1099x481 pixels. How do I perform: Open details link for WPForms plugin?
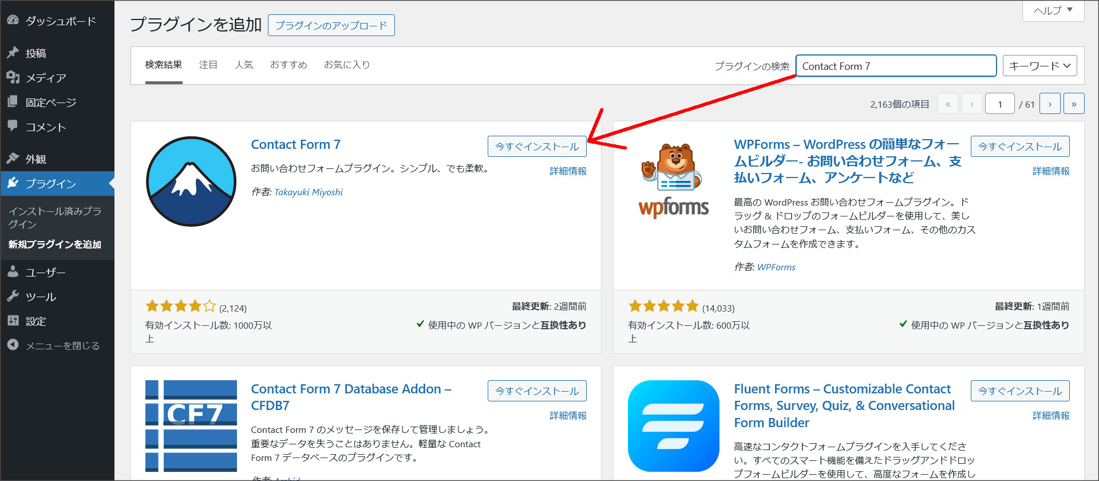coord(1050,171)
